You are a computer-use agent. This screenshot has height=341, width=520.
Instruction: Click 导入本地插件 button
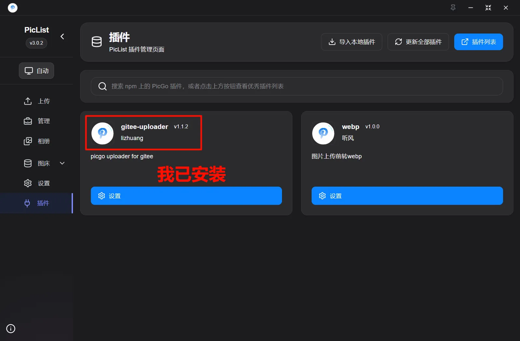coord(352,42)
